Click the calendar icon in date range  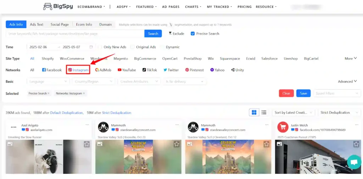tap(91, 47)
